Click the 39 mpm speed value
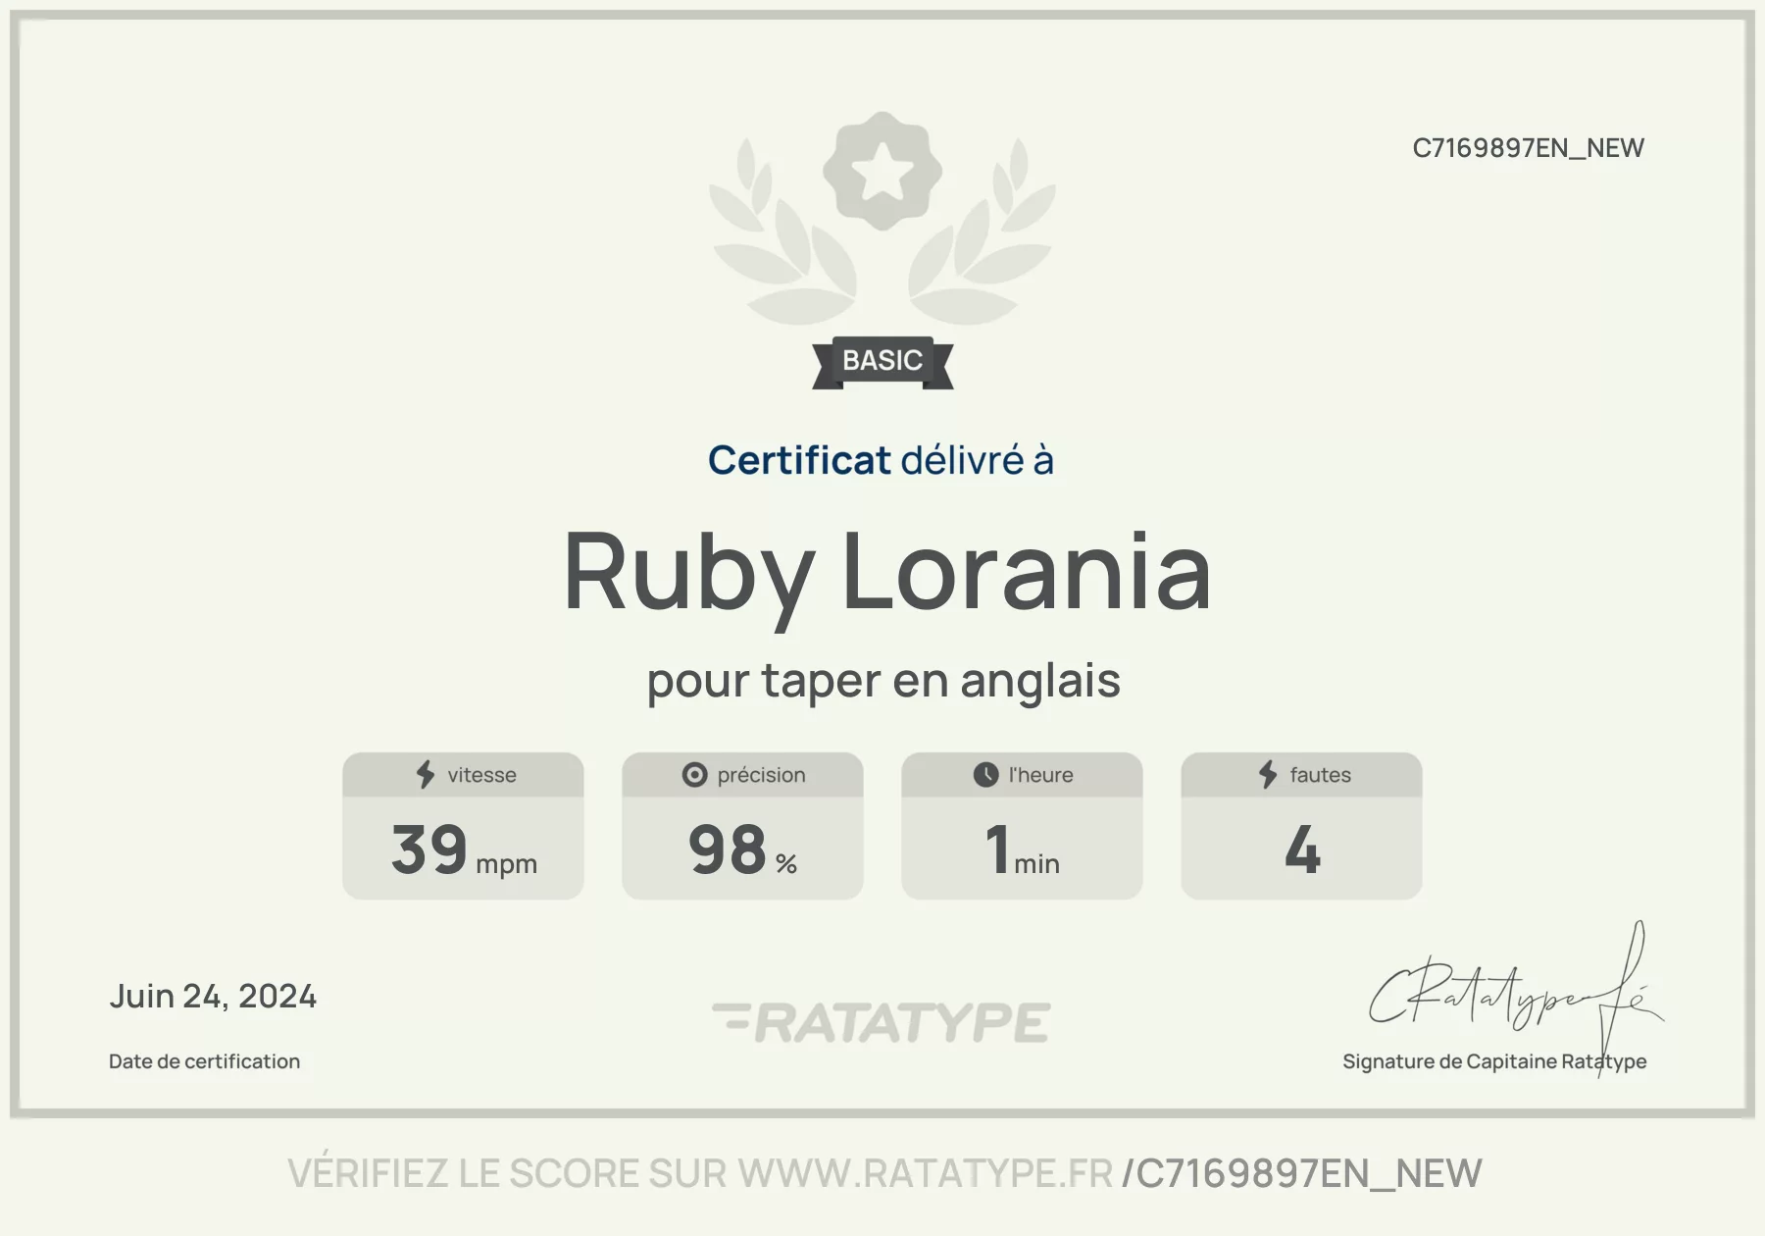 464,850
